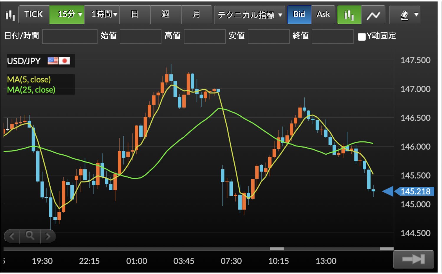
Task: Enable the Y軸固定 checkbox
Action: (362, 37)
